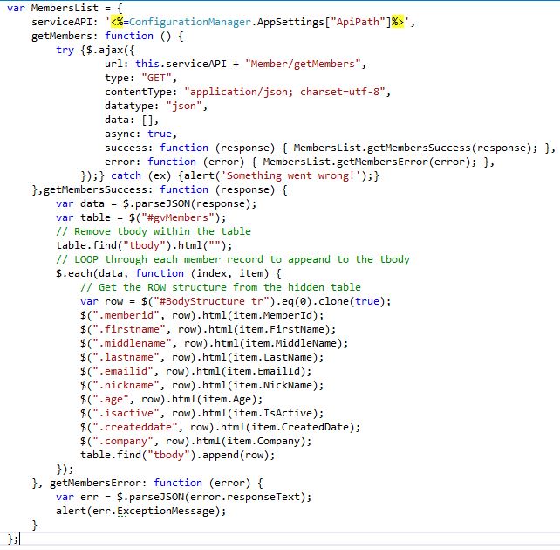Click the 'application/json; charset=utf-8' string

(x=284, y=92)
